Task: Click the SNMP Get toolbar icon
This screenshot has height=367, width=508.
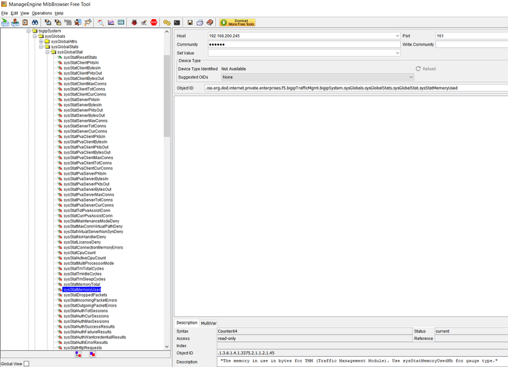Action: point(48,22)
